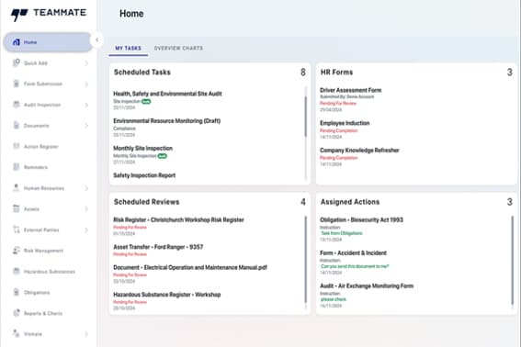Click the Scheduled Reviews panel scrollbar
The image size is (521, 347).
tap(305, 259)
